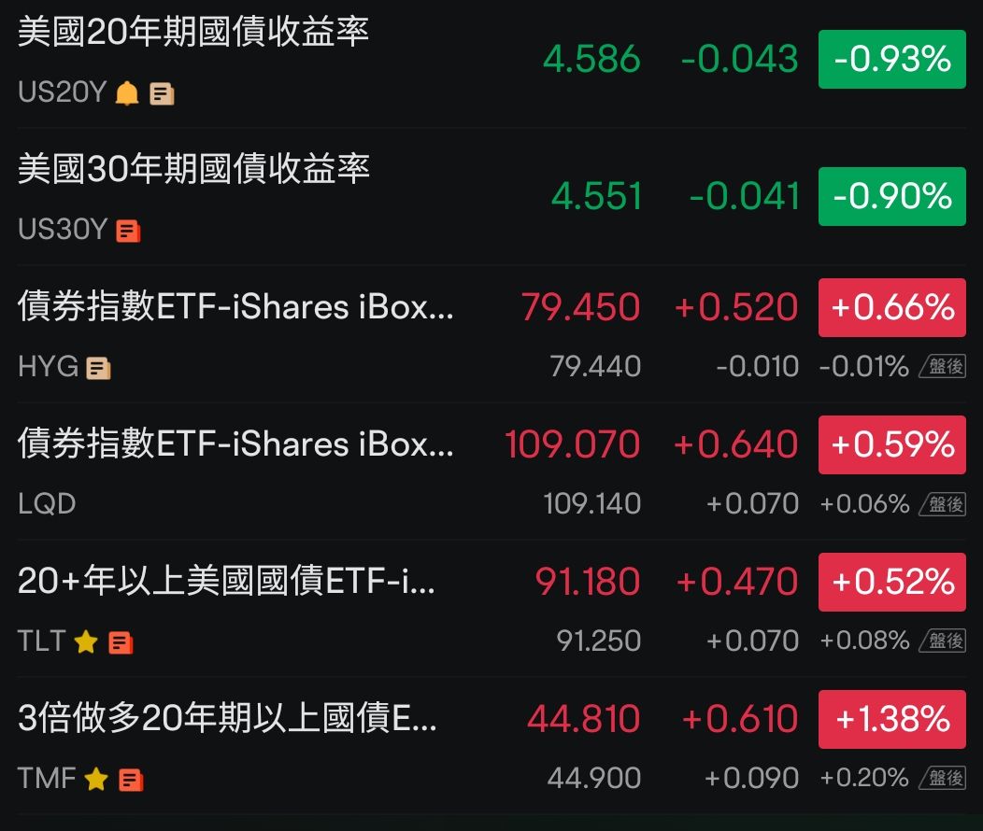Click the red +1.38% badge on TMF row
Viewport: 983px width, 831px height.
click(891, 719)
